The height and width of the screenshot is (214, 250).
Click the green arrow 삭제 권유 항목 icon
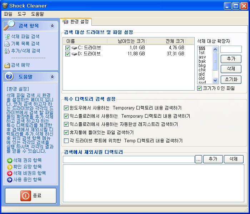10,160
